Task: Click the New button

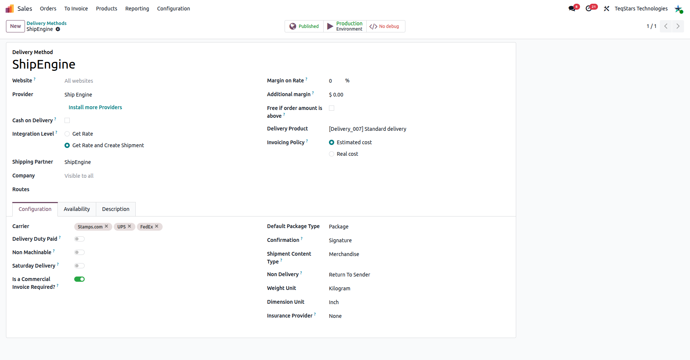Action: tap(15, 26)
